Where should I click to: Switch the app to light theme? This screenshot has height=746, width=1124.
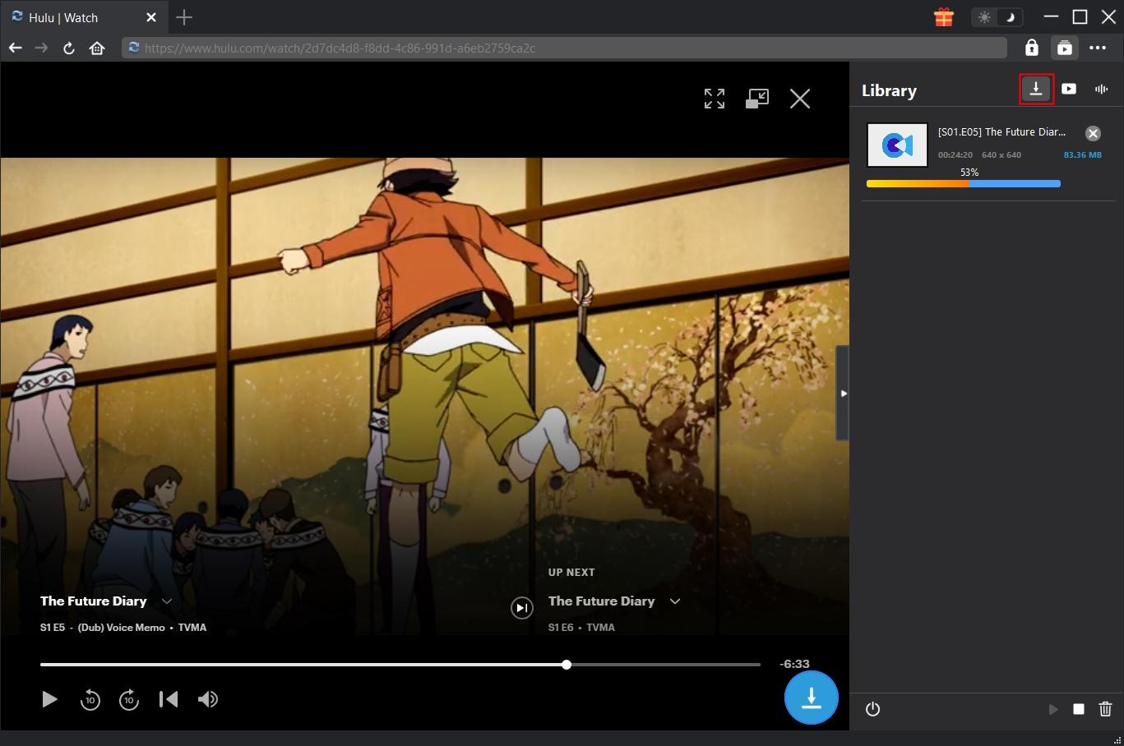click(984, 16)
